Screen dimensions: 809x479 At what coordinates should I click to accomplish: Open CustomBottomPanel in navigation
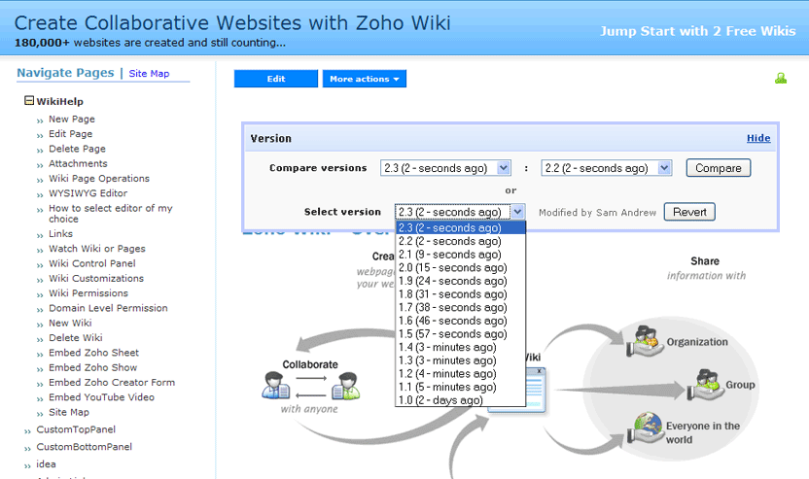point(84,448)
